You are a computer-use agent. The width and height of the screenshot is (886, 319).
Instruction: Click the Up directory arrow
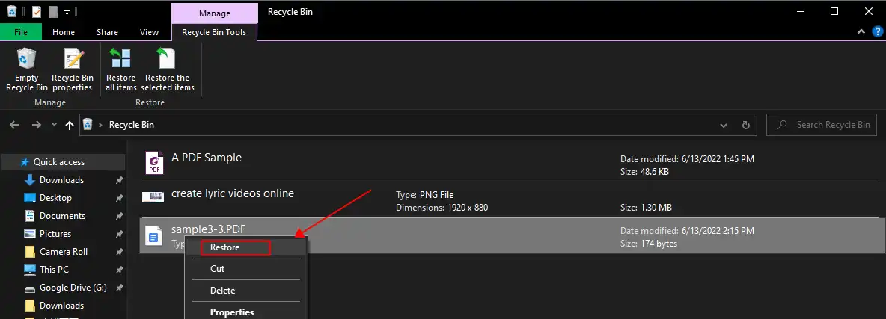[x=70, y=126]
